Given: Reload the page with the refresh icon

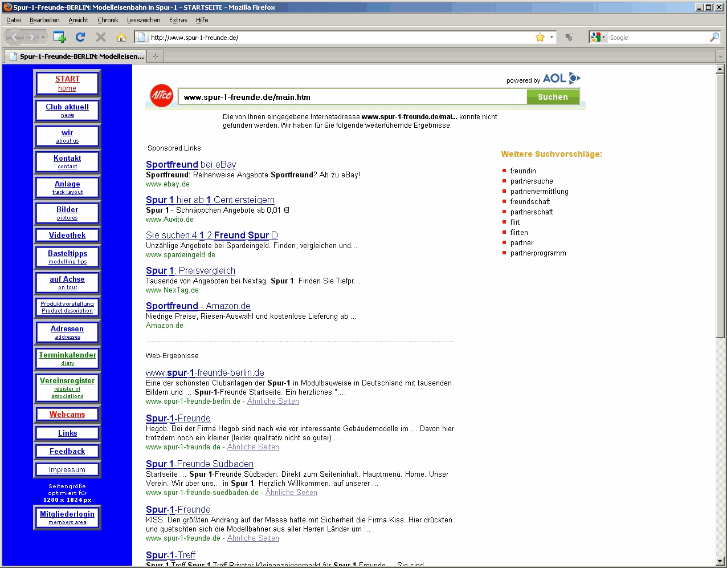Looking at the screenshot, I should 80,37.
